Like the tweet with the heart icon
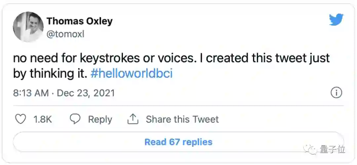 [x=21, y=119]
